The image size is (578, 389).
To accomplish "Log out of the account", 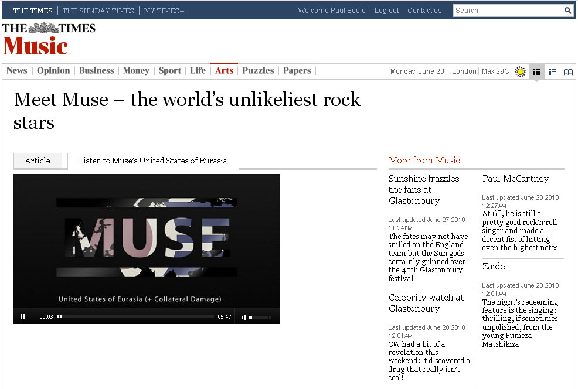I will [386, 11].
